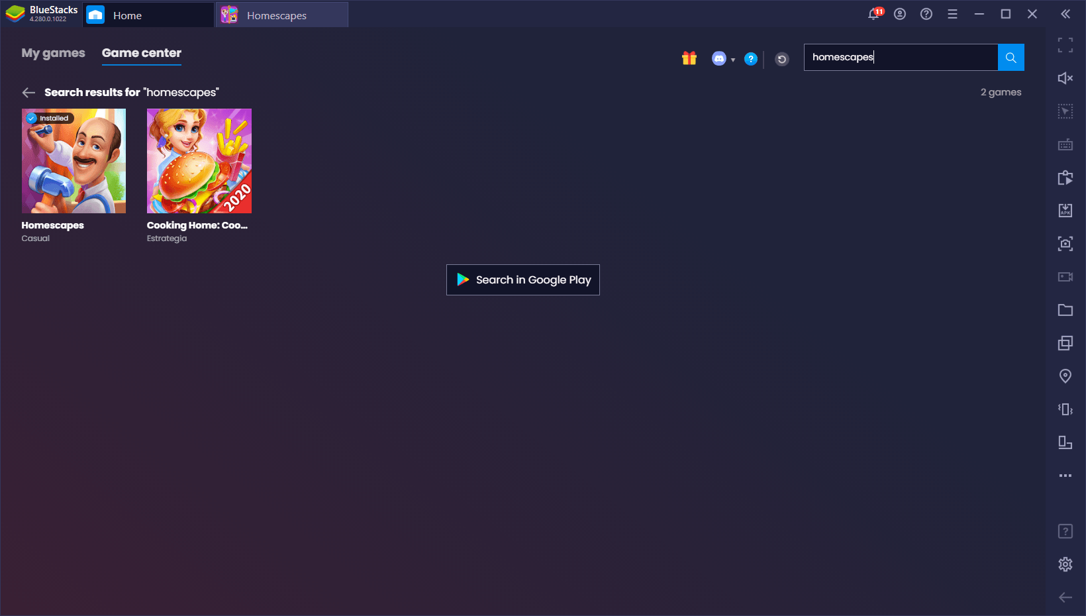The image size is (1086, 616).
Task: Open the Discord icon
Action: (719, 59)
